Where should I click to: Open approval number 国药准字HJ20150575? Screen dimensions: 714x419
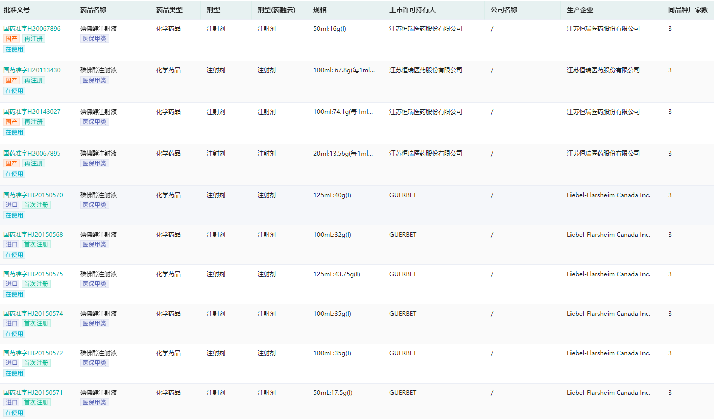(x=33, y=274)
